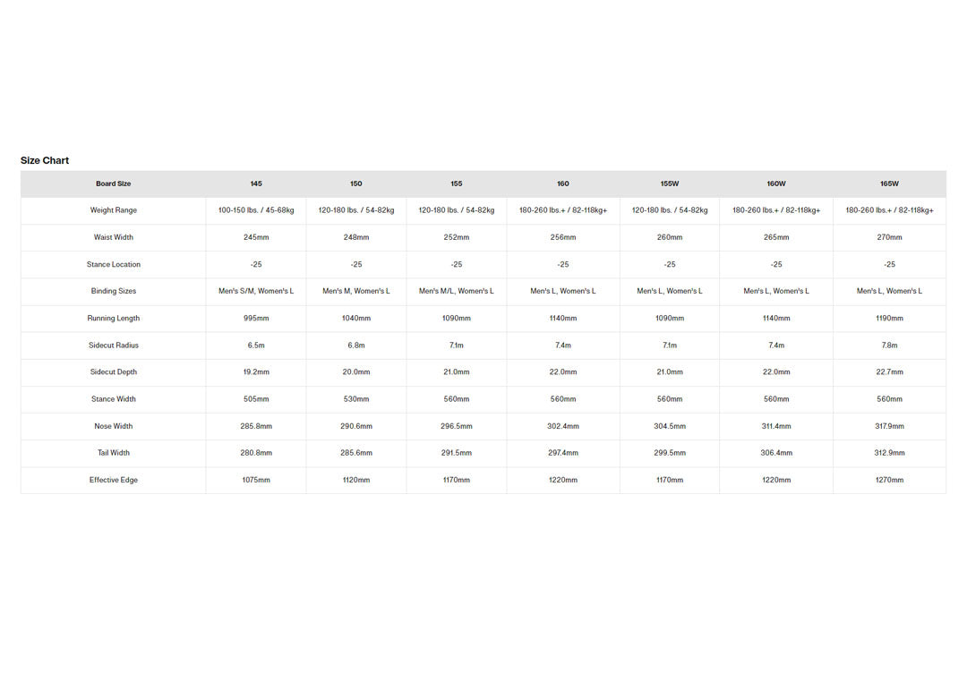This screenshot has width=967, height=691.
Task: Click the Size Chart heading
Action: point(45,160)
